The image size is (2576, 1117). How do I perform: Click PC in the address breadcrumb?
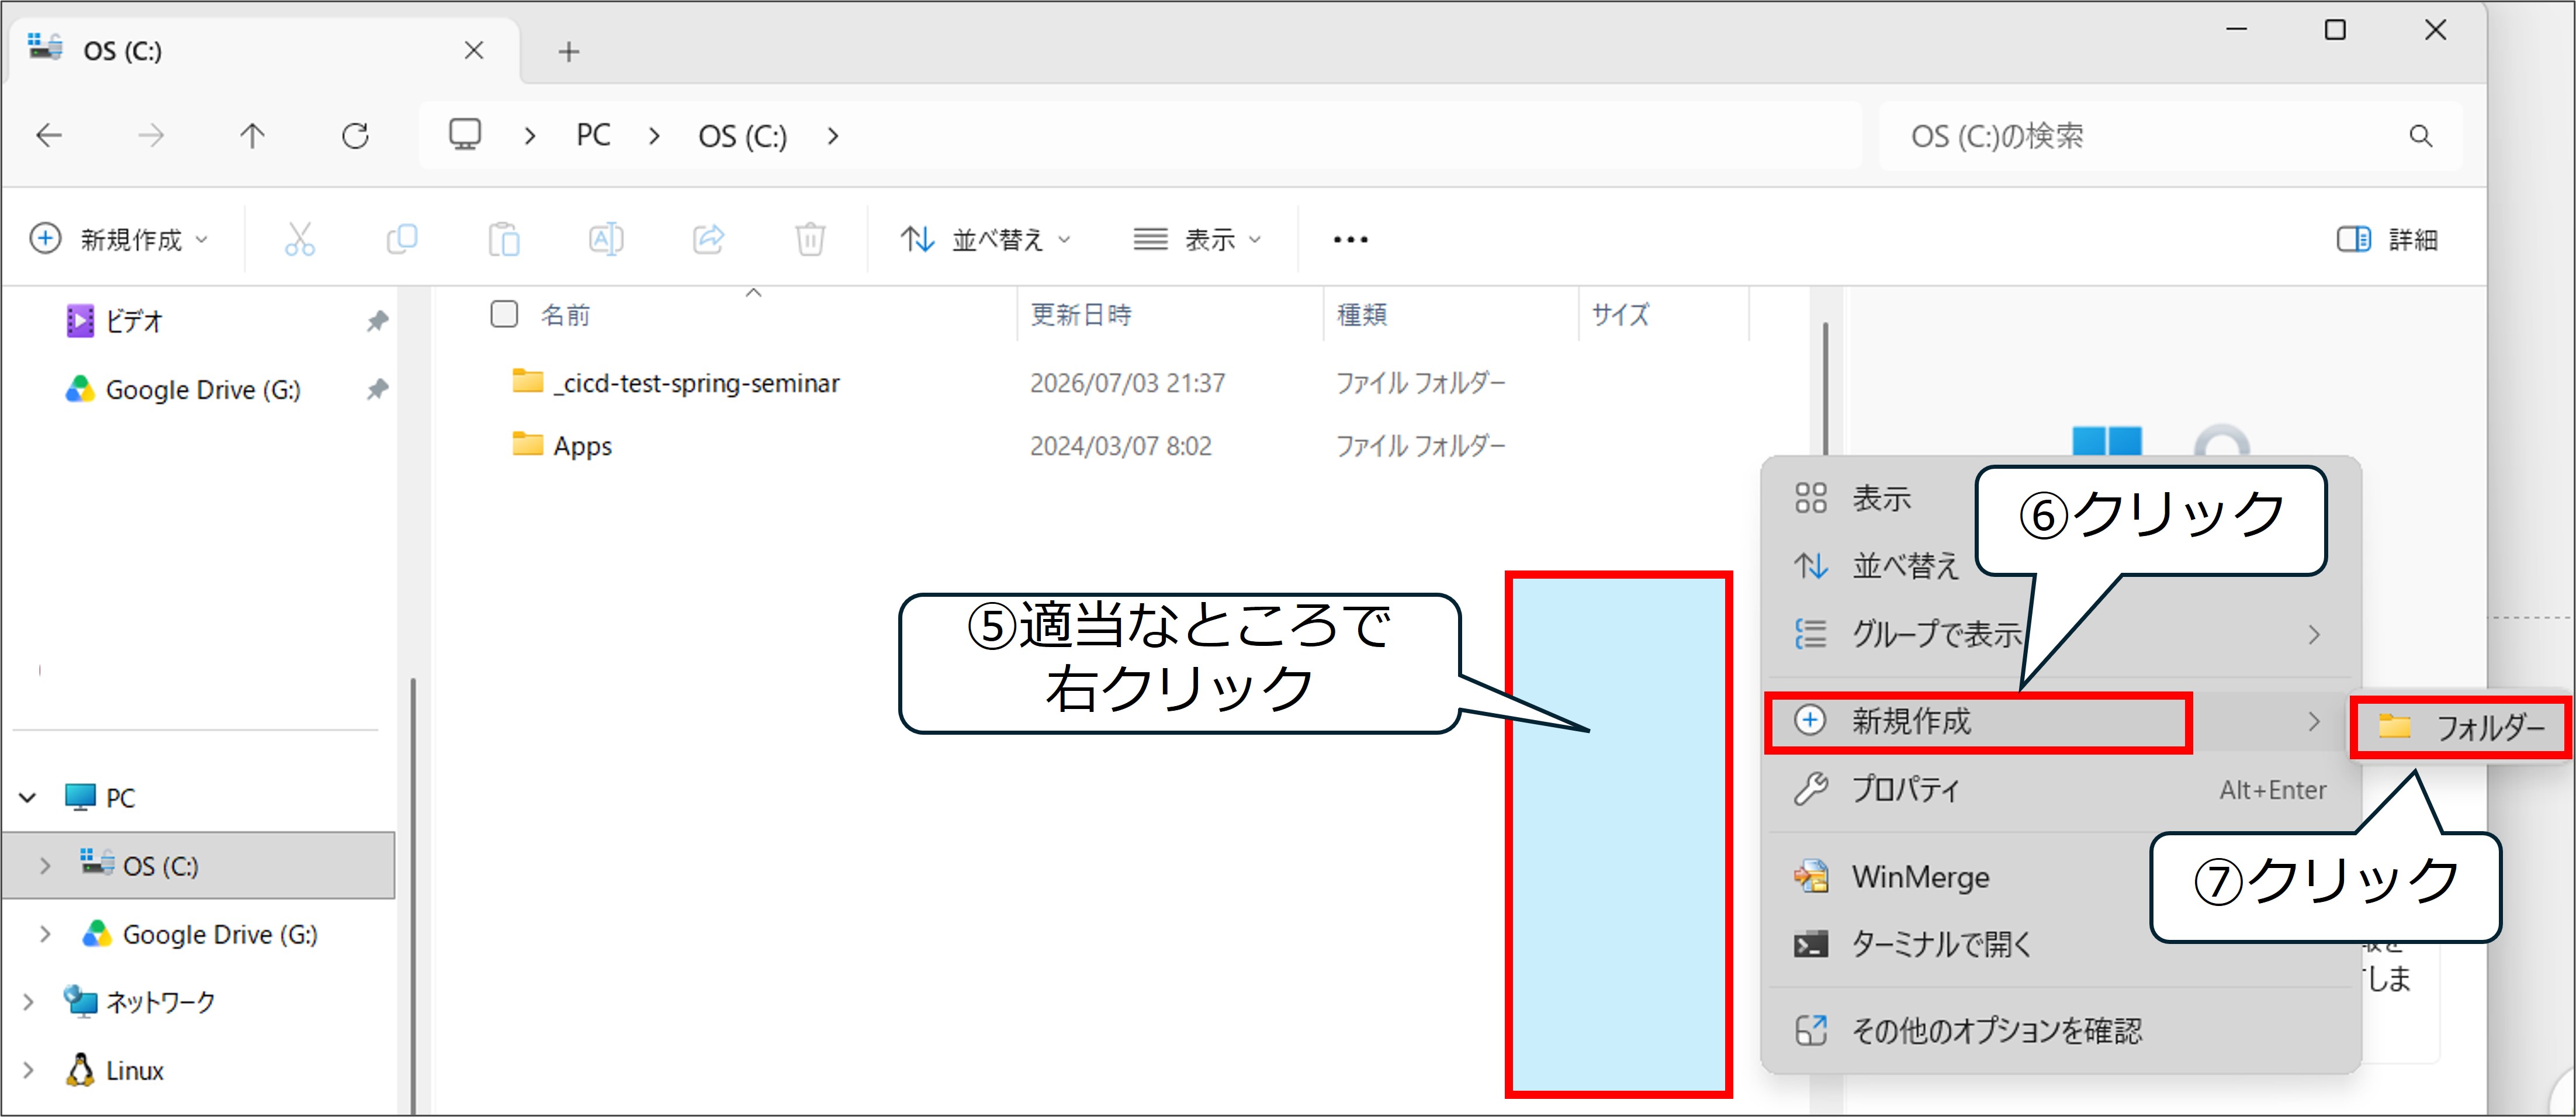tap(593, 135)
